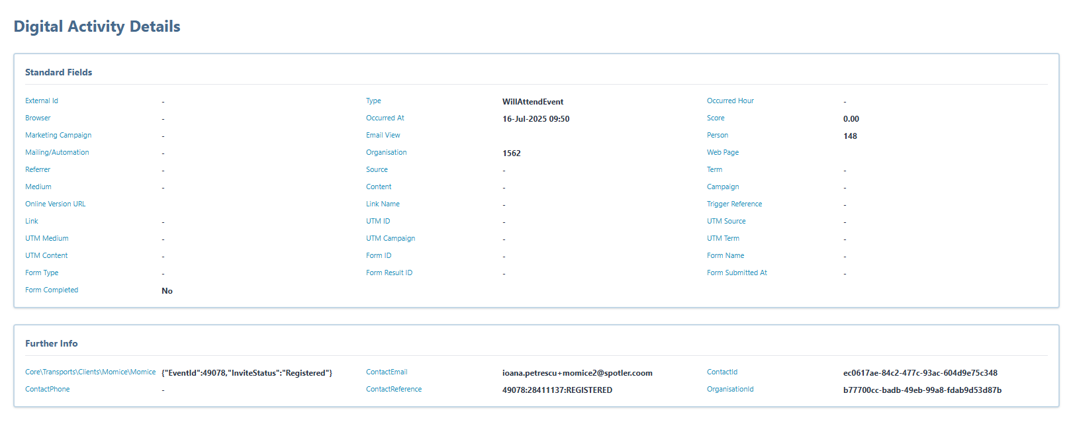Select the ioana.petrescu+momice2@spotler.coom email
The height and width of the screenshot is (422, 1073).
click(x=577, y=373)
